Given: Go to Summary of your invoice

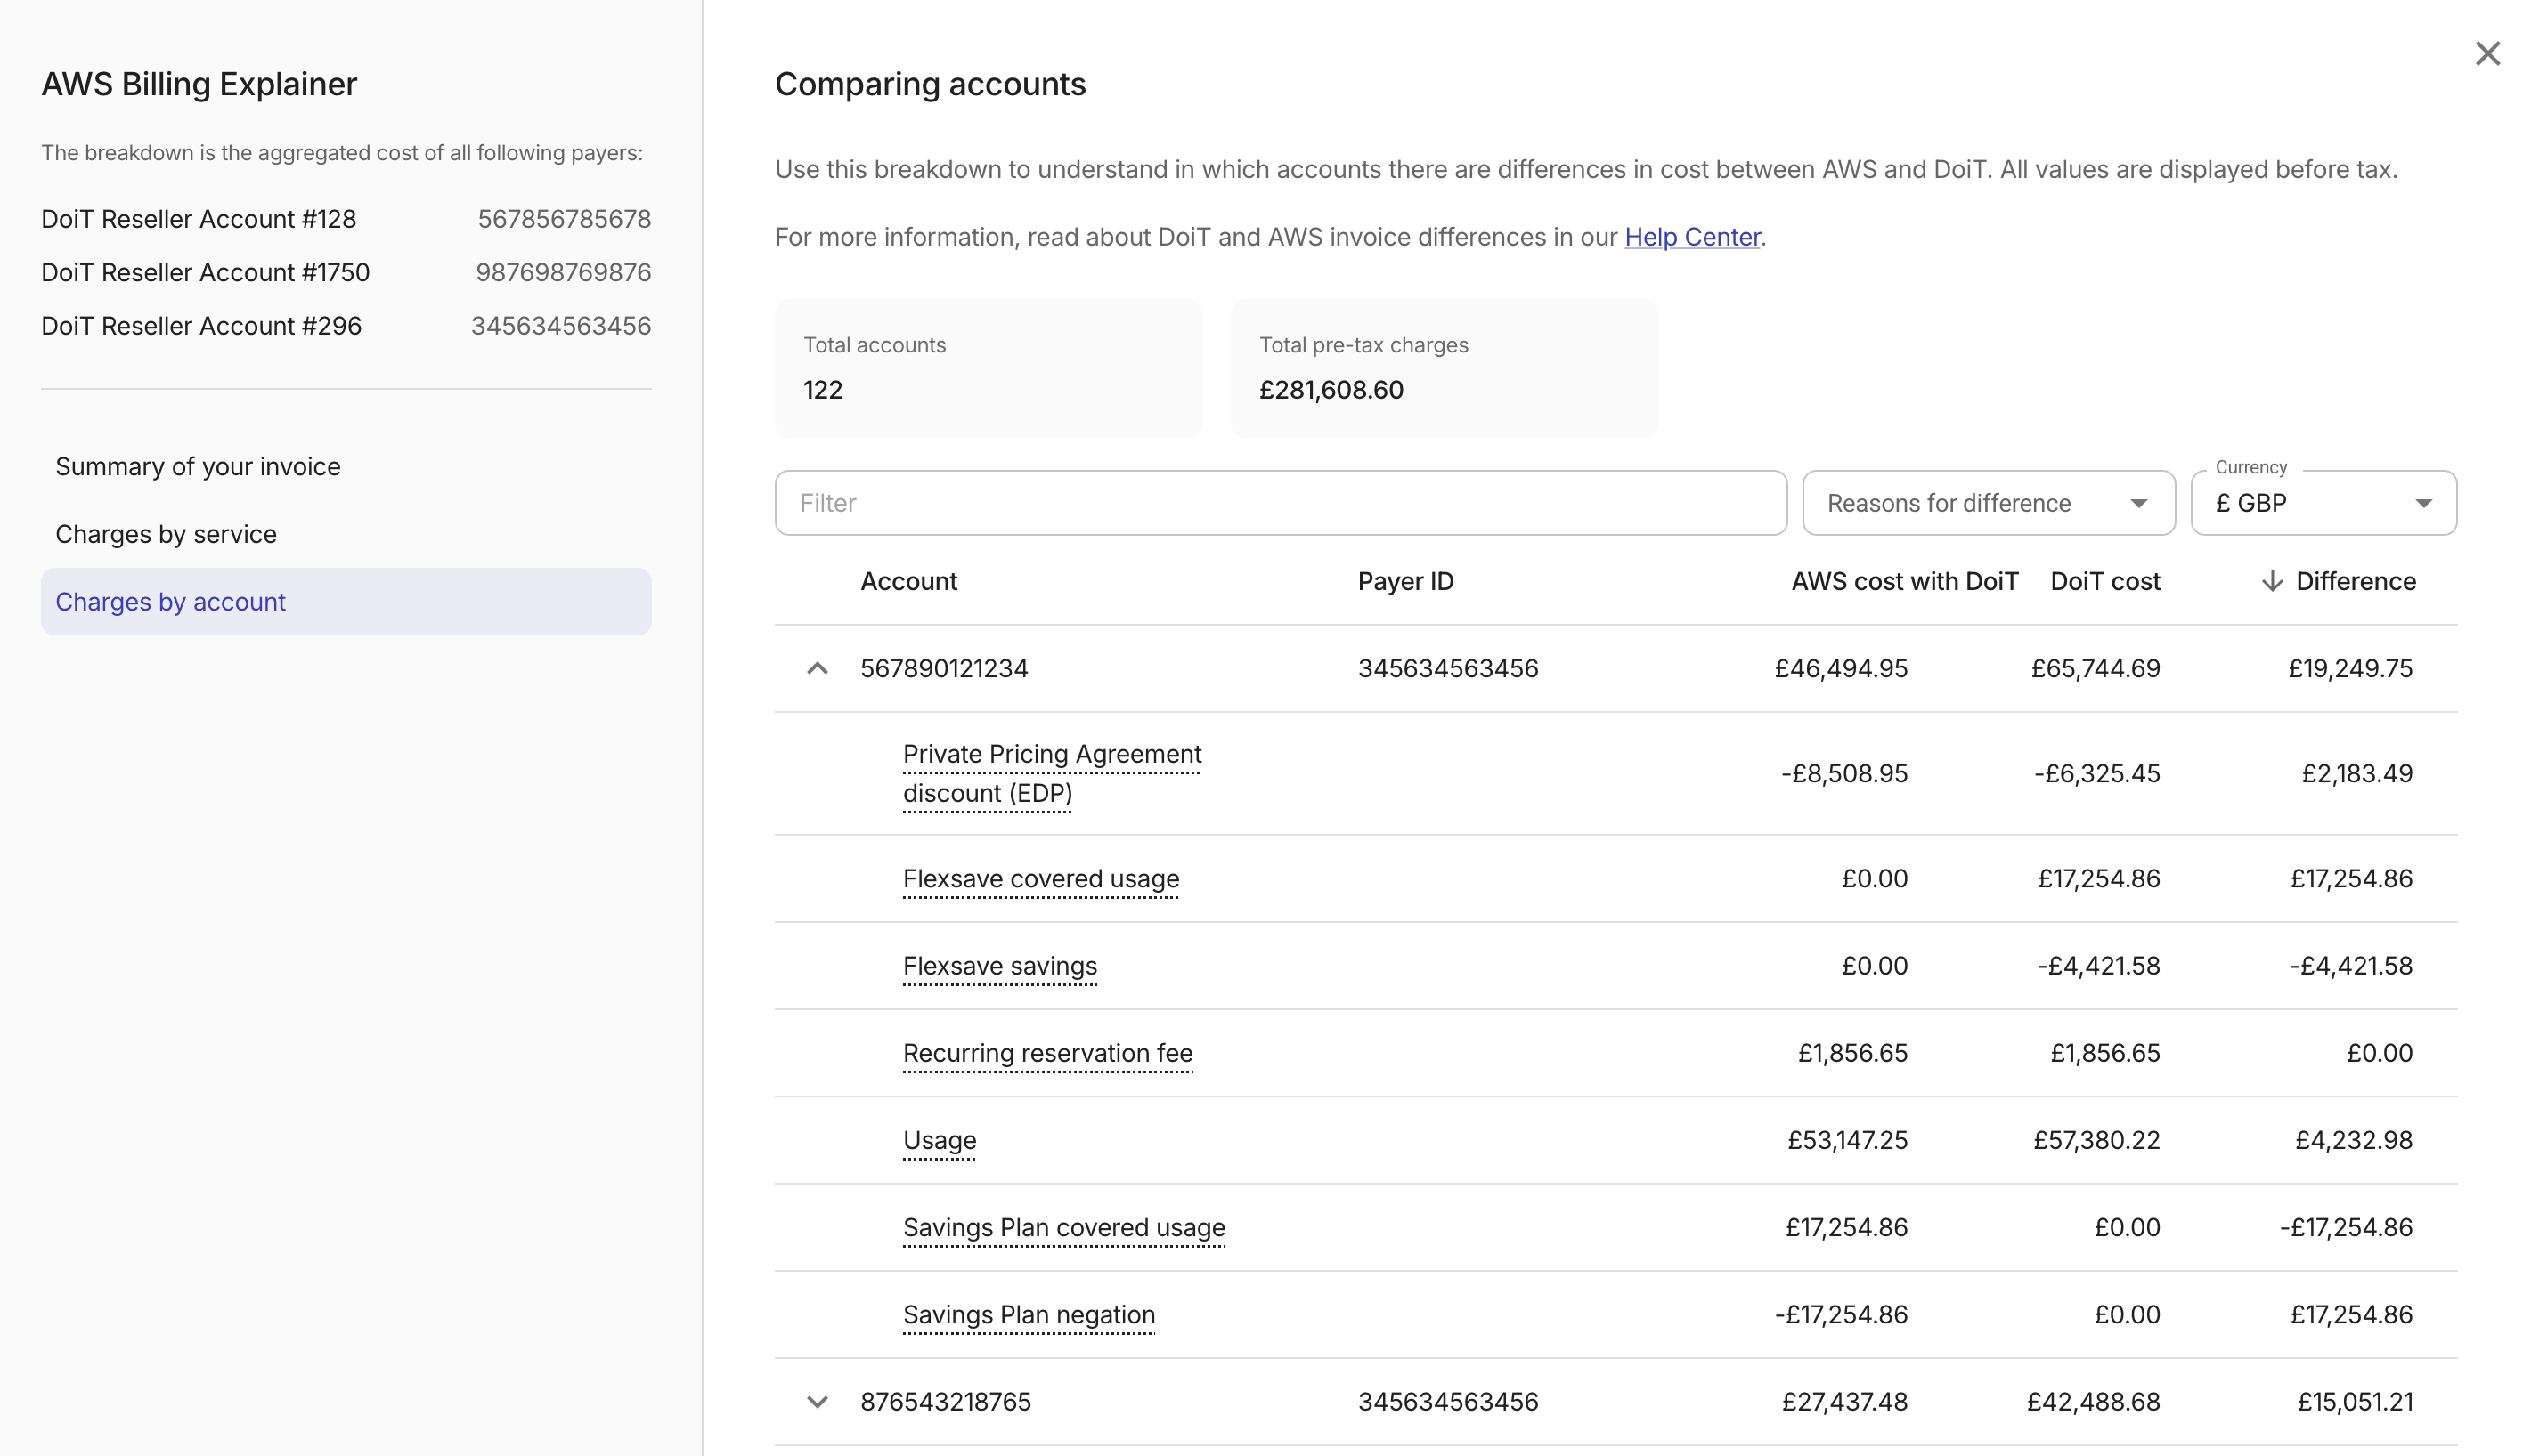Looking at the screenshot, I should point(198,466).
